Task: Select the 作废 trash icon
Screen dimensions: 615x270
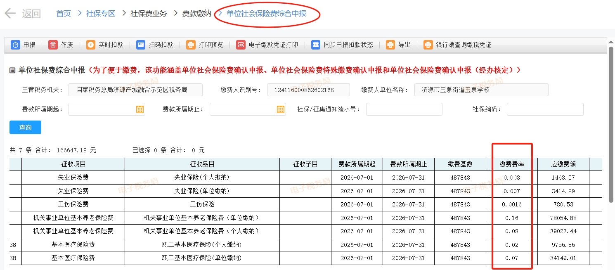Action: click(53, 45)
